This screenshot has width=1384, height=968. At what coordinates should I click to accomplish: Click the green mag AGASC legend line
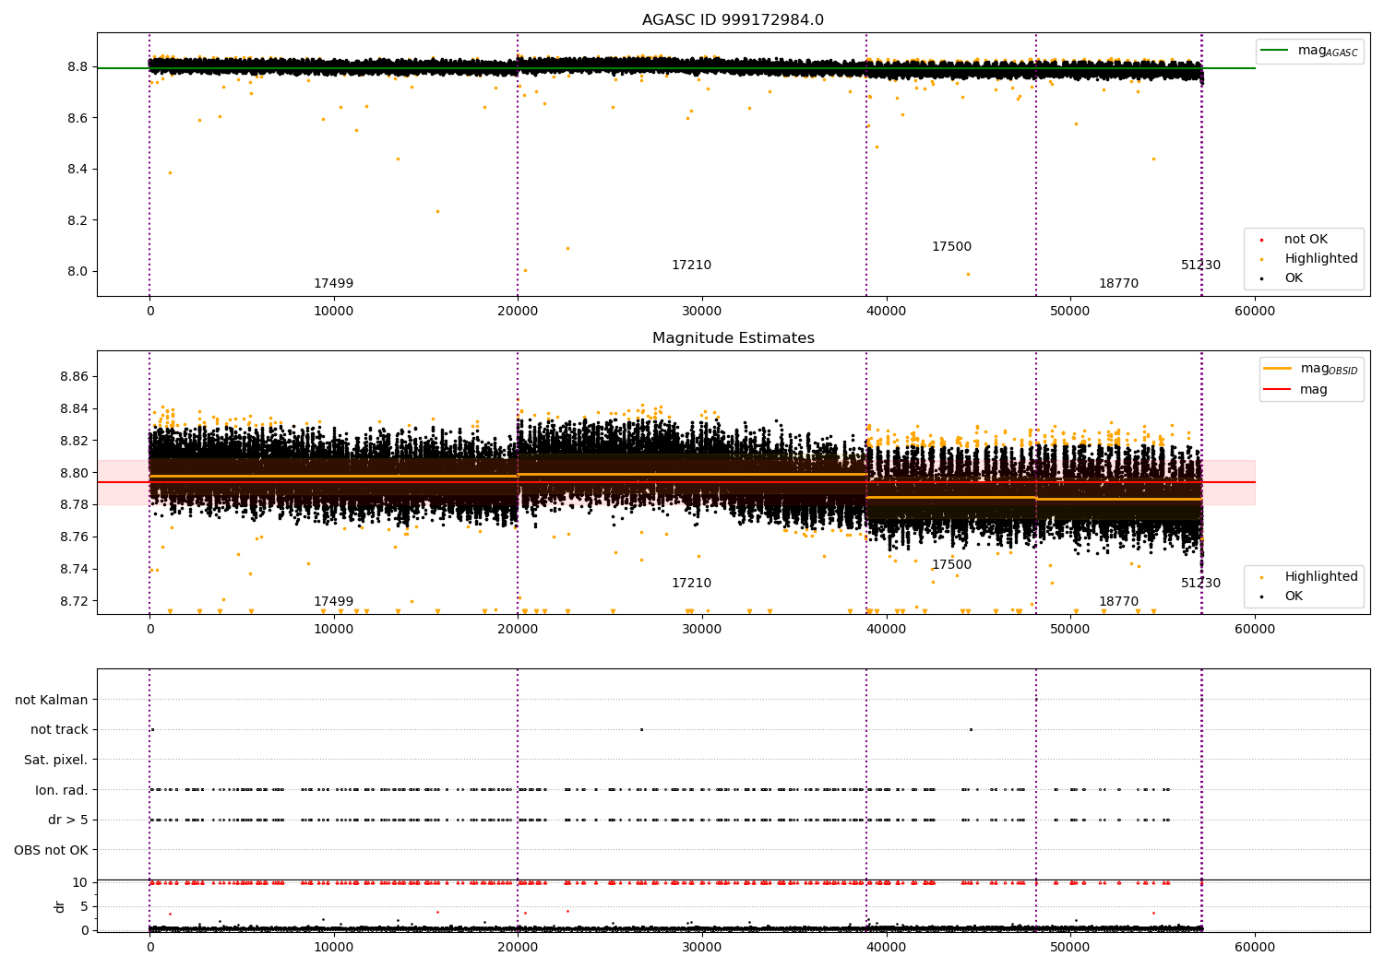pos(1276,51)
